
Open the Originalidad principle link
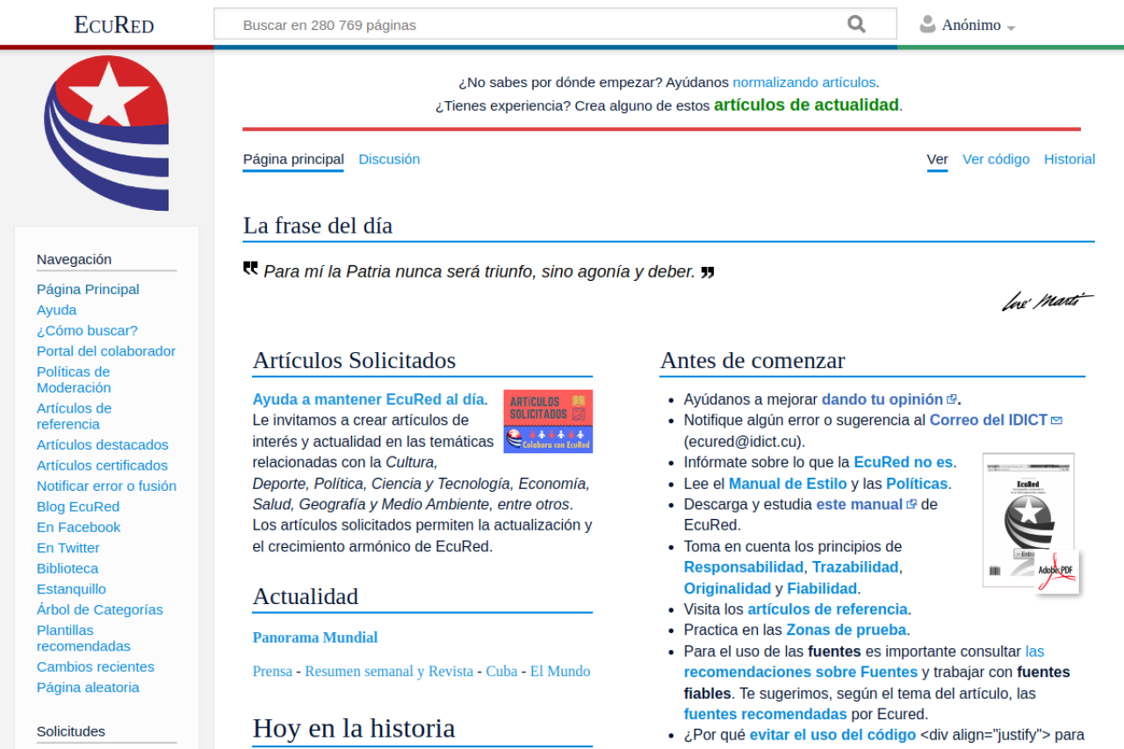[x=727, y=589]
